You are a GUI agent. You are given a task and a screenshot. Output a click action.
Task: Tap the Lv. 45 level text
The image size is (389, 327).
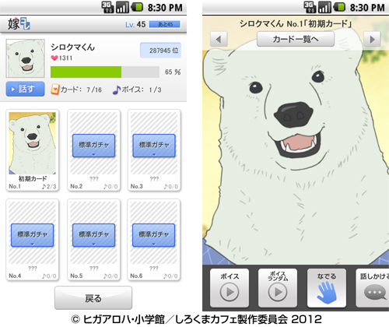135,24
